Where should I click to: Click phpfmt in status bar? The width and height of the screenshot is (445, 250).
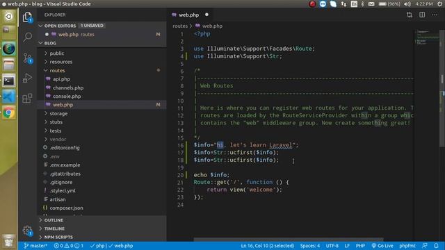(407, 246)
